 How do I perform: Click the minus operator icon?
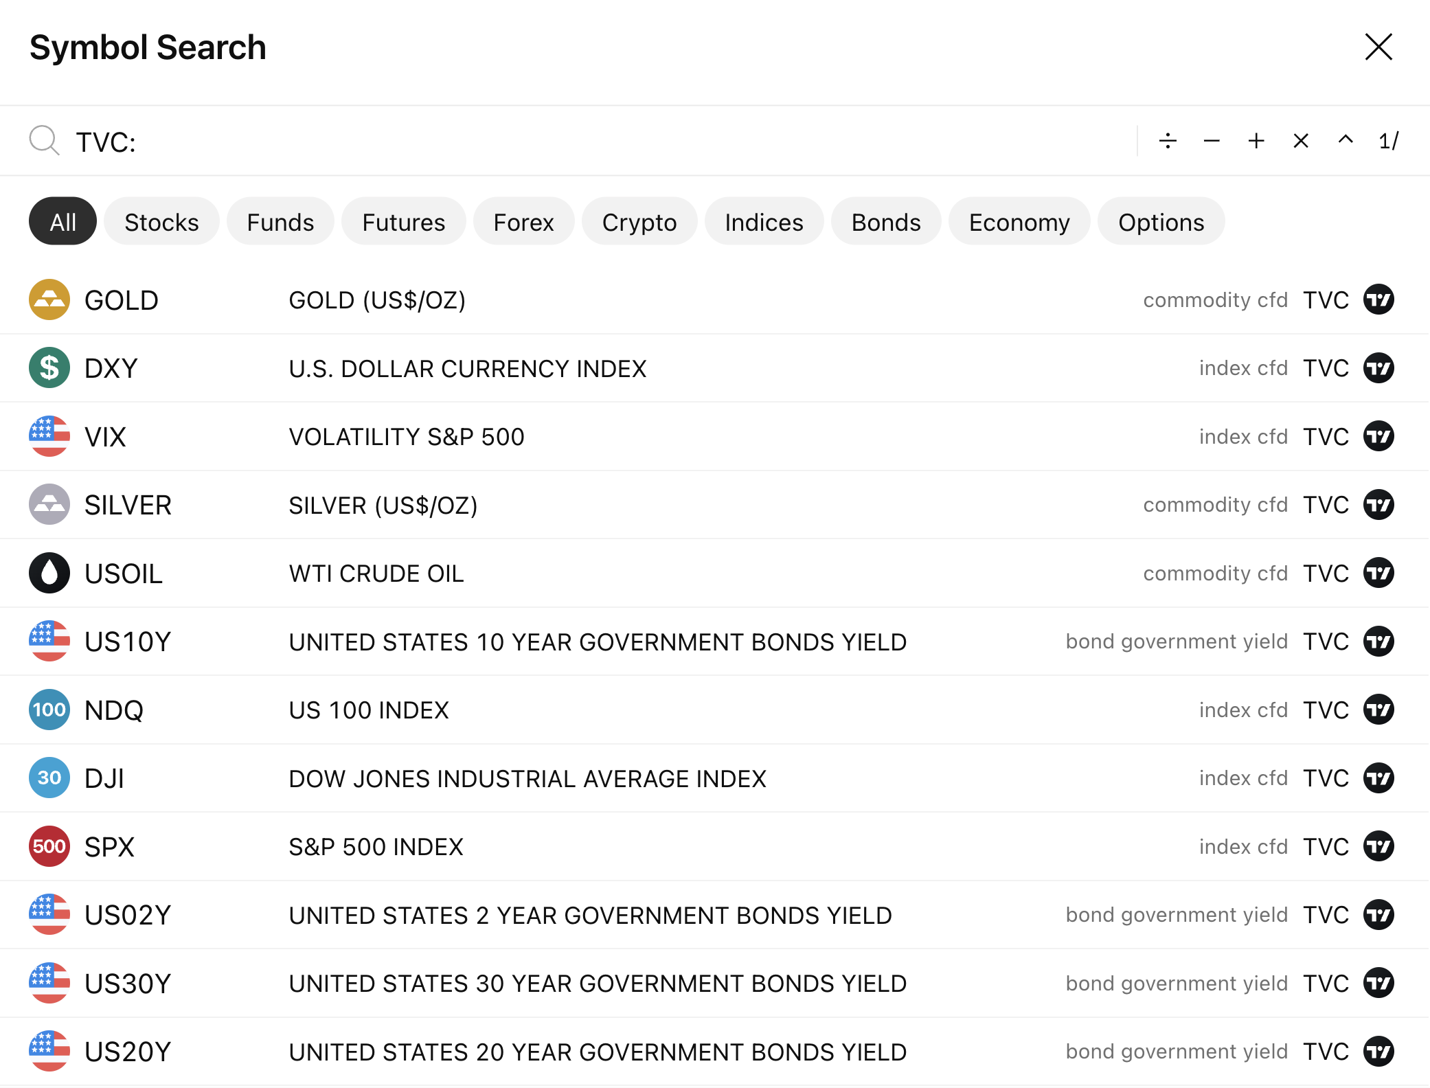1212,141
